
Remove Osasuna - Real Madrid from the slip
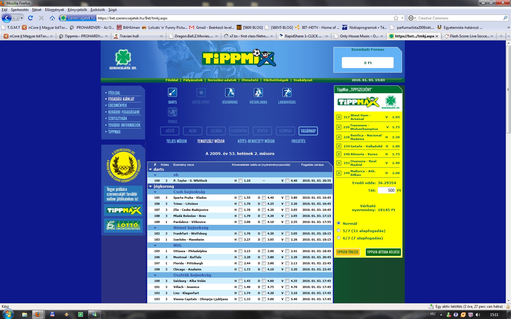click(x=339, y=163)
